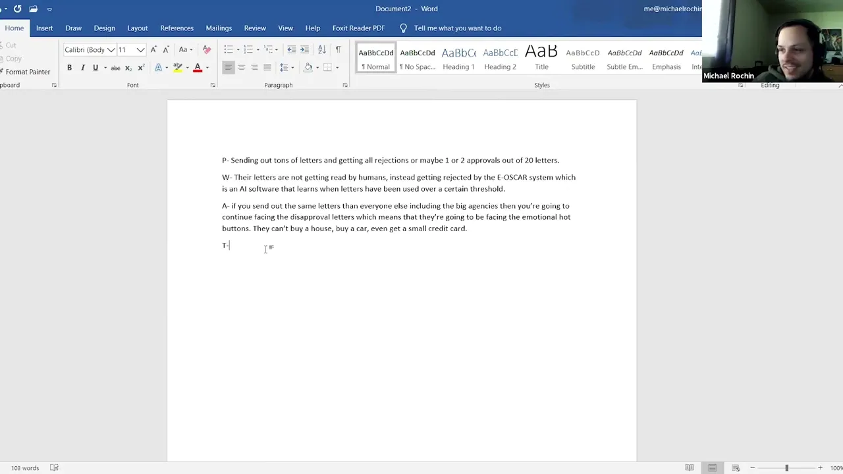The width and height of the screenshot is (843, 474).
Task: Click Bullets list icon
Action: coord(228,49)
